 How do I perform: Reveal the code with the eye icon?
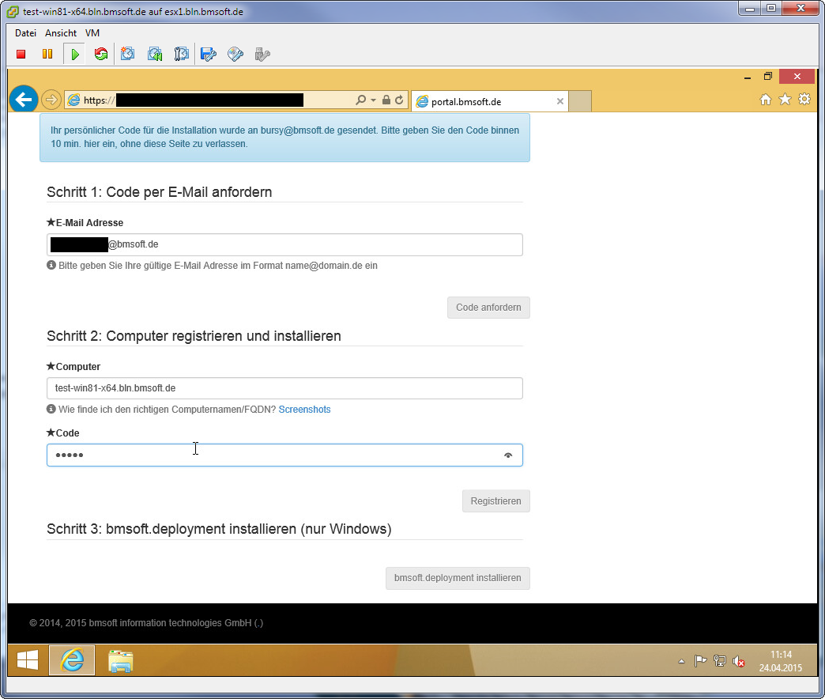click(x=508, y=455)
